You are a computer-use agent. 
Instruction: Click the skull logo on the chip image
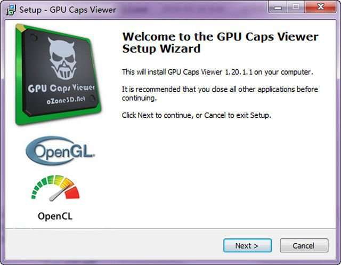tap(62, 58)
